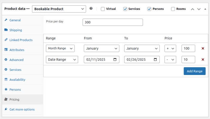Screen dimensions: 210x119
Task: Open the From January month dropdown
Action: point(101,48)
